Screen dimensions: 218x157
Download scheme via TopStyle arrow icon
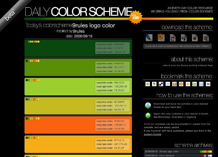(184, 37)
